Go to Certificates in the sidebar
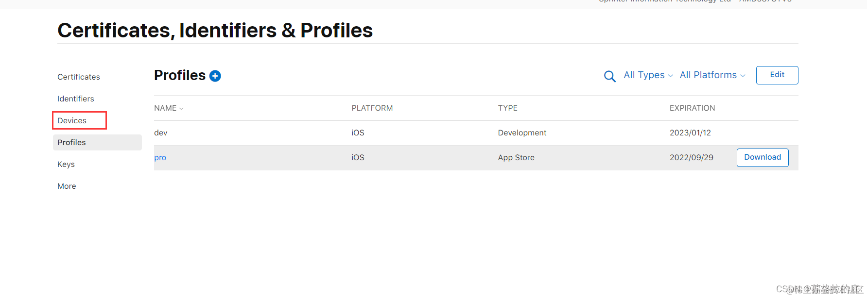867x298 pixels. click(x=79, y=77)
